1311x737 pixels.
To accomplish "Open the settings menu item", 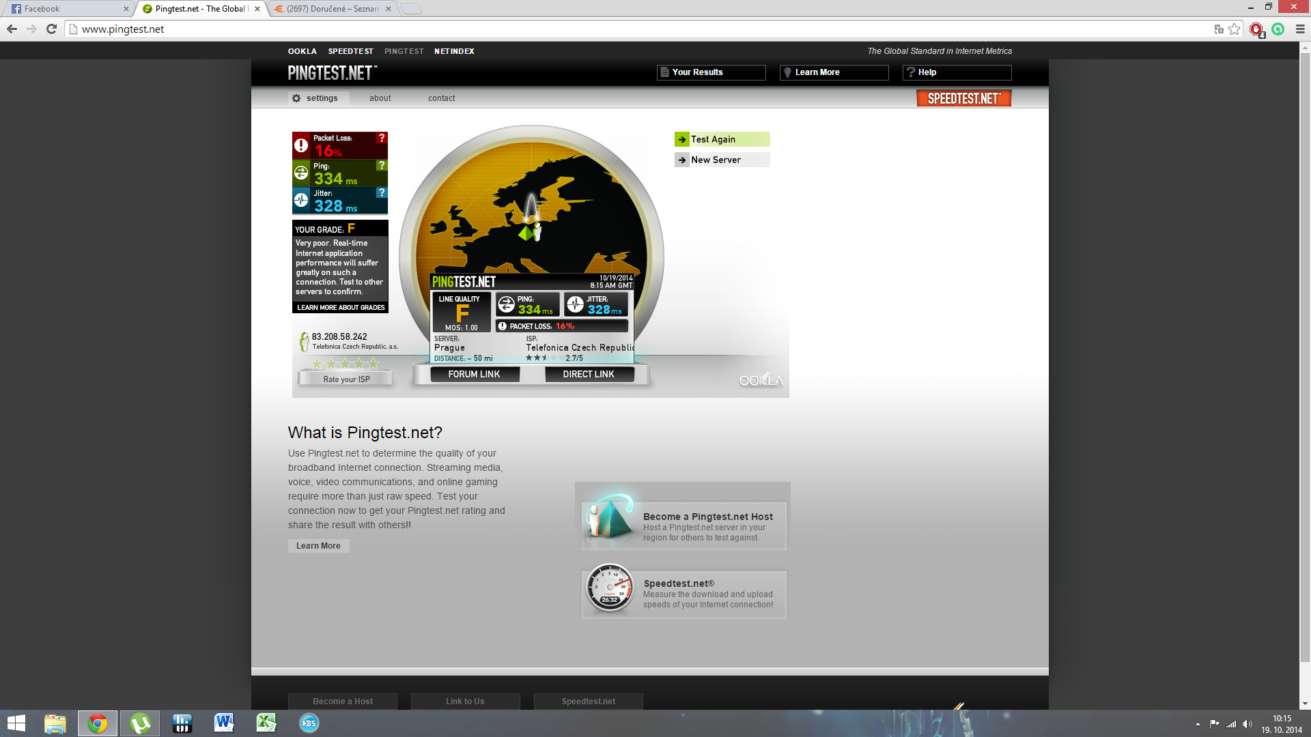I will click(x=319, y=98).
